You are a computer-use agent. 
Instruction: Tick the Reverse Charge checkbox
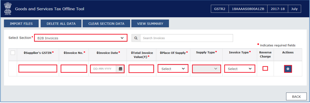(265, 68)
